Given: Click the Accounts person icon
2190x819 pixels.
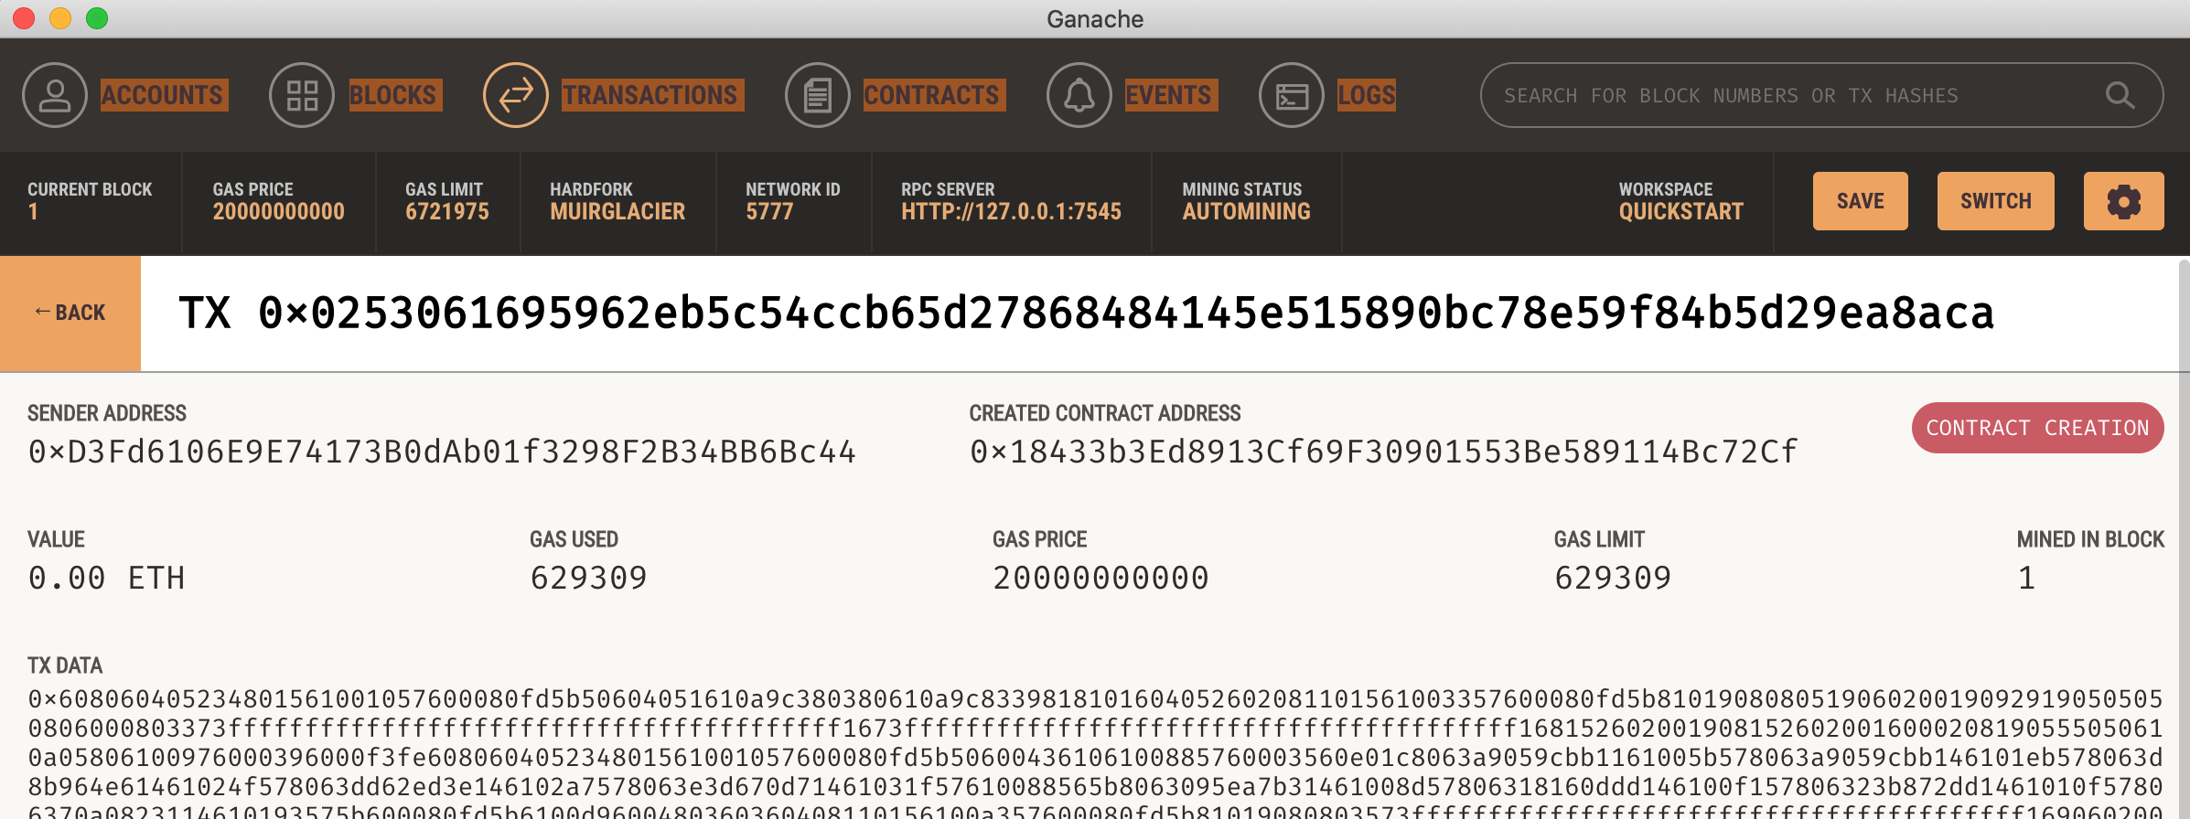Looking at the screenshot, I should click(x=55, y=95).
